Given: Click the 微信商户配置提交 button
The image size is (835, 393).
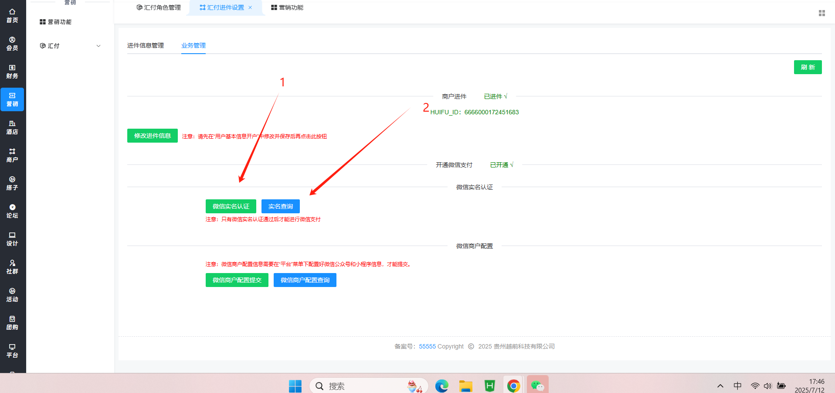Looking at the screenshot, I should (x=237, y=280).
